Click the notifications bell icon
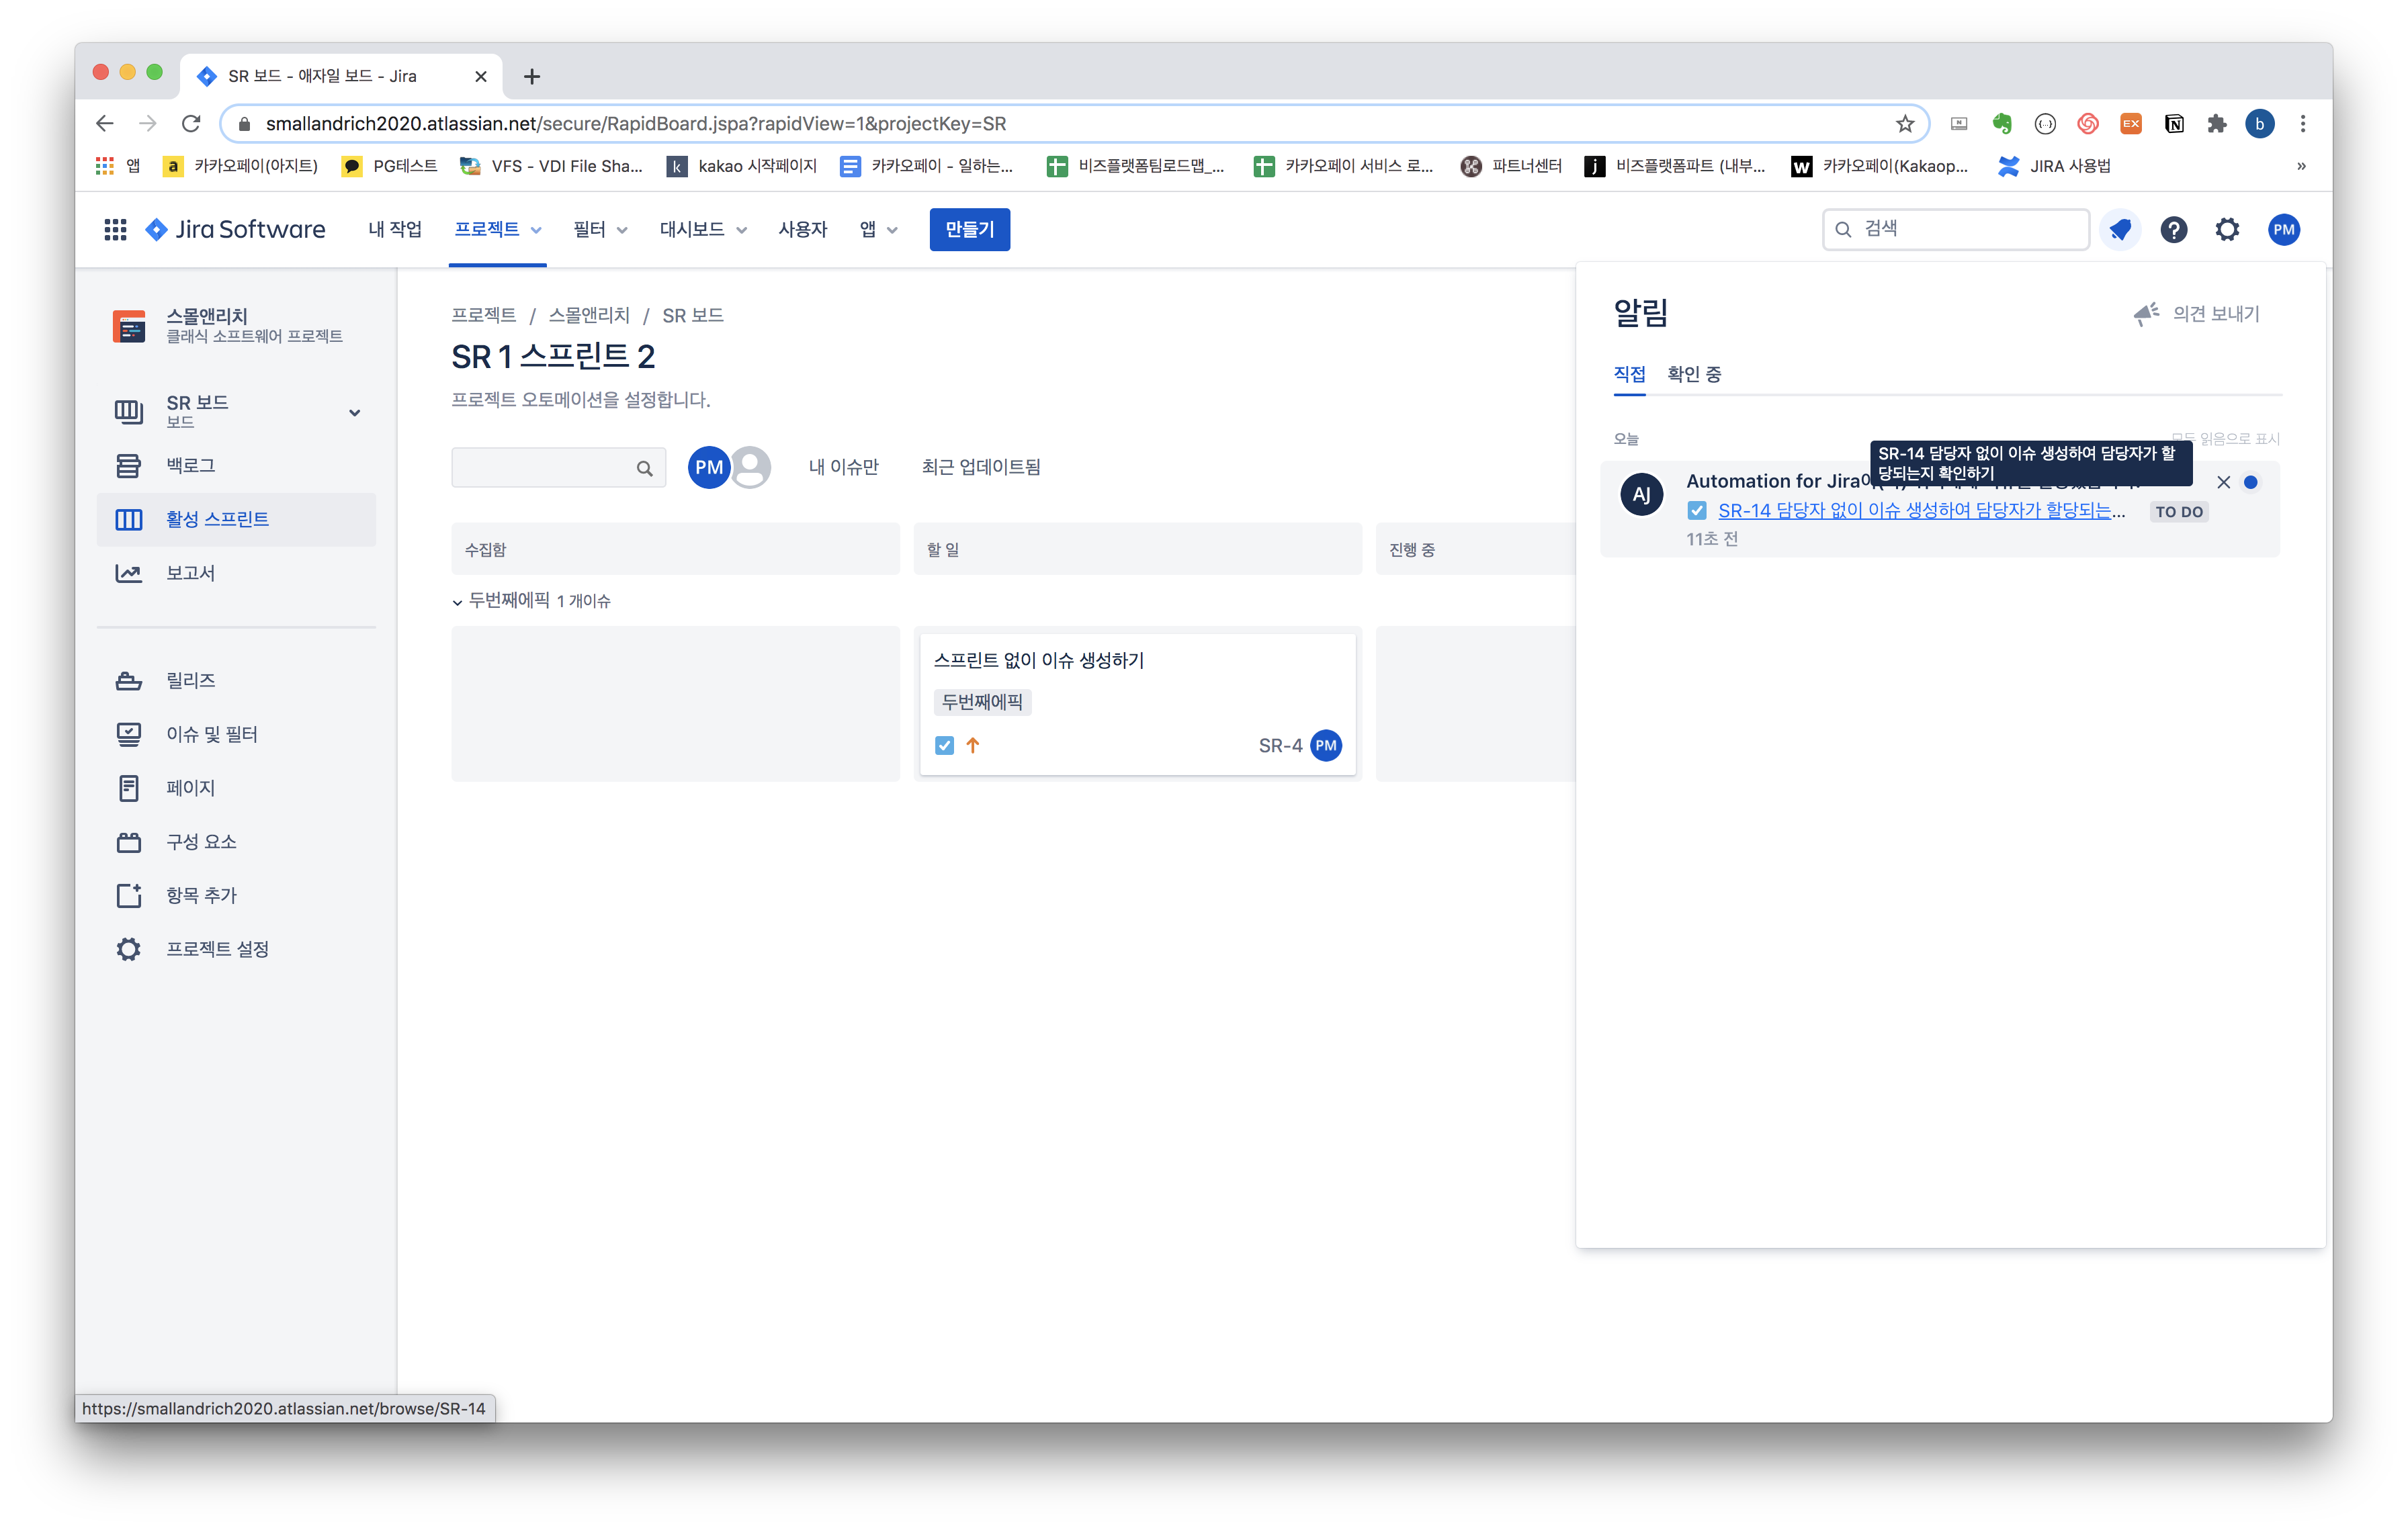The image size is (2408, 1530). (x=2120, y=230)
